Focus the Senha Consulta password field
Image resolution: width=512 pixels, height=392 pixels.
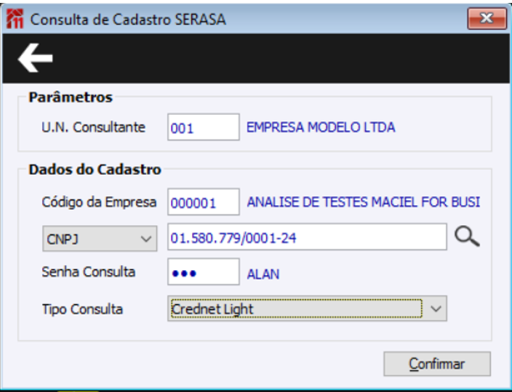point(203,274)
